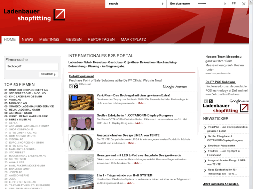This screenshot has height=189, width=253.
Task: Open headline Großer Erfolg beim 1. OCTANORM-Display-Kongress
Action: click(x=135, y=115)
